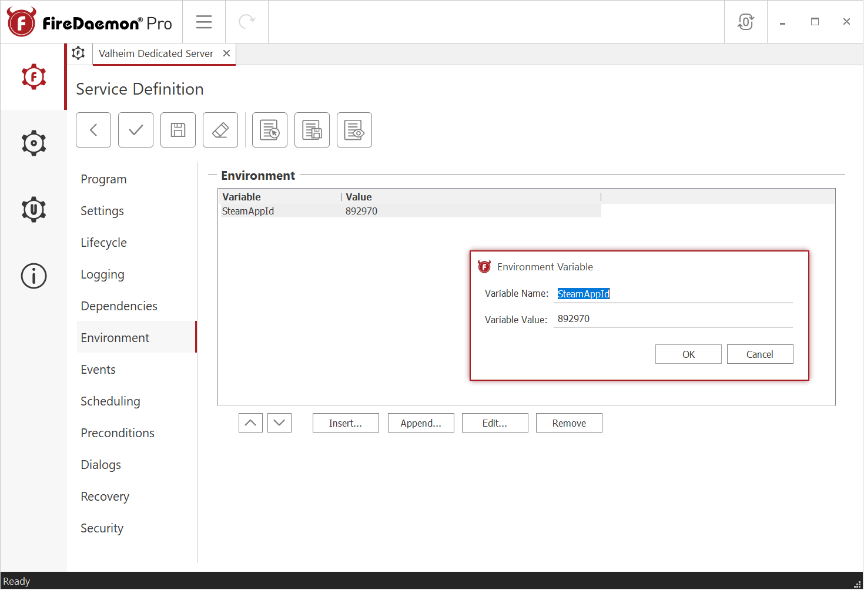
Task: Click the service list tab icon
Action: pyautogui.click(x=79, y=53)
